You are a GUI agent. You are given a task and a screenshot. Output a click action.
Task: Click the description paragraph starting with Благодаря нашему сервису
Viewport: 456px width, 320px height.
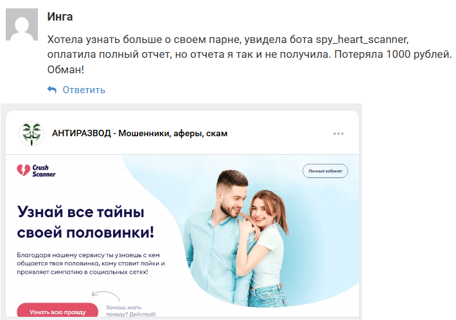[91, 263]
